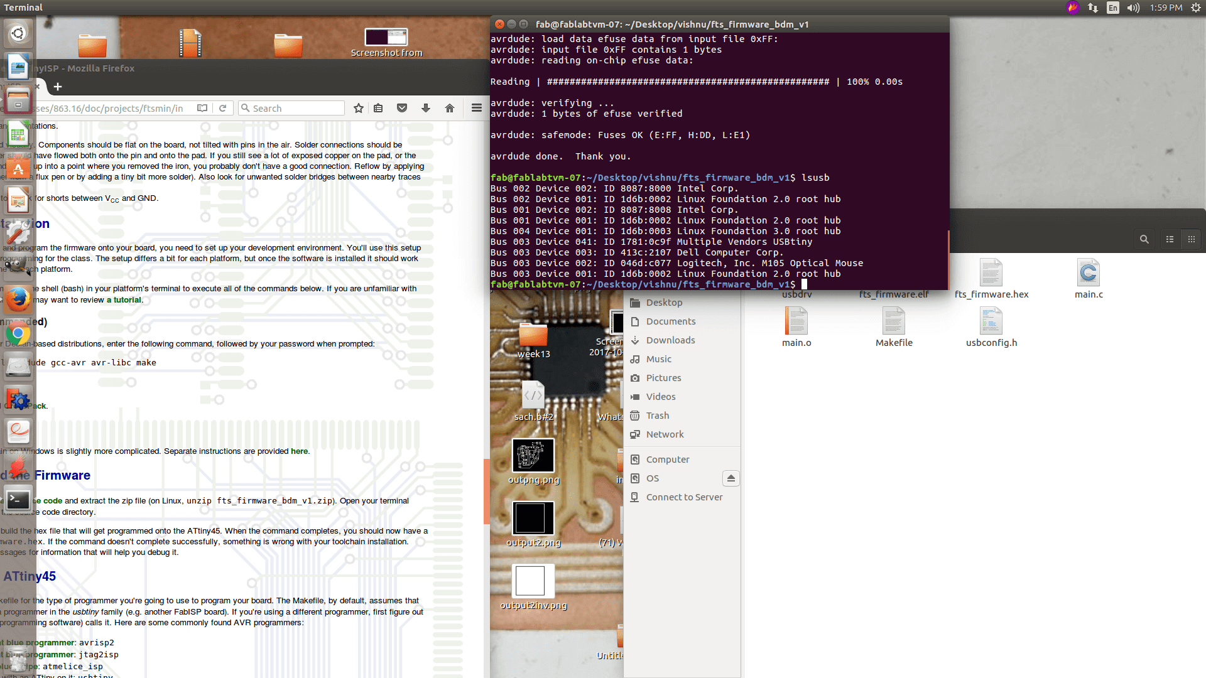
Task: Select the main.c file
Action: [1088, 279]
